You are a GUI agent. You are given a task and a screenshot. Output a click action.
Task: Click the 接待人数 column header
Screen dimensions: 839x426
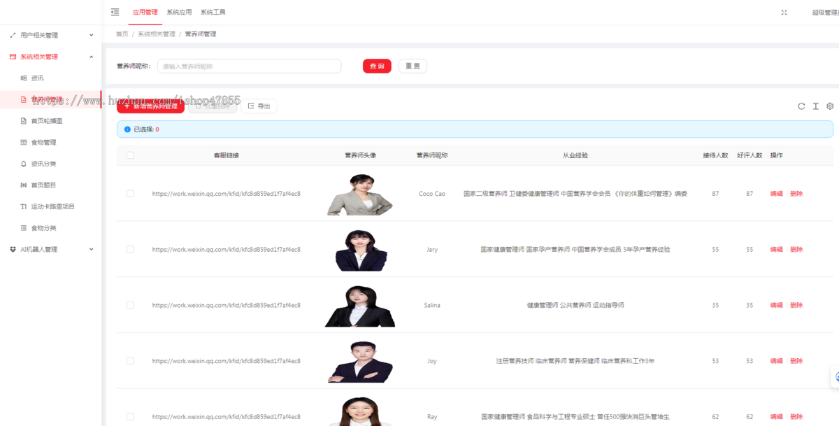pos(715,155)
